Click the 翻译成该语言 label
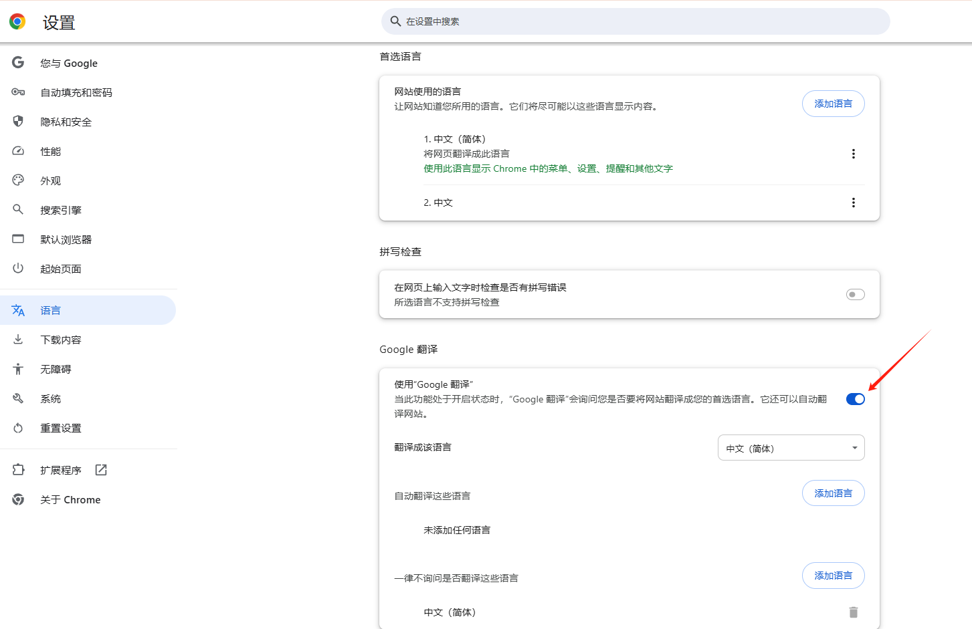Image resolution: width=972 pixels, height=629 pixels. point(423,447)
